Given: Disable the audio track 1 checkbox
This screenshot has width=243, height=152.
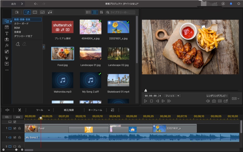Looking at the screenshot, I should (x=15, y=137).
